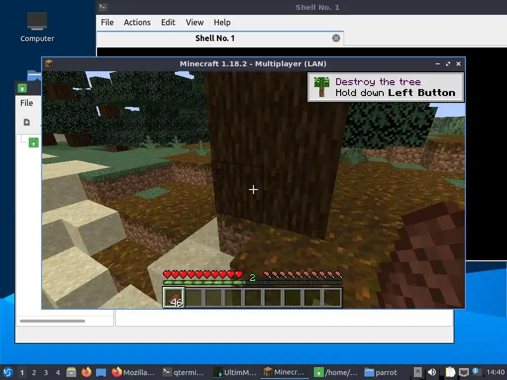Maximize the Minecraft window

[x=448, y=64]
